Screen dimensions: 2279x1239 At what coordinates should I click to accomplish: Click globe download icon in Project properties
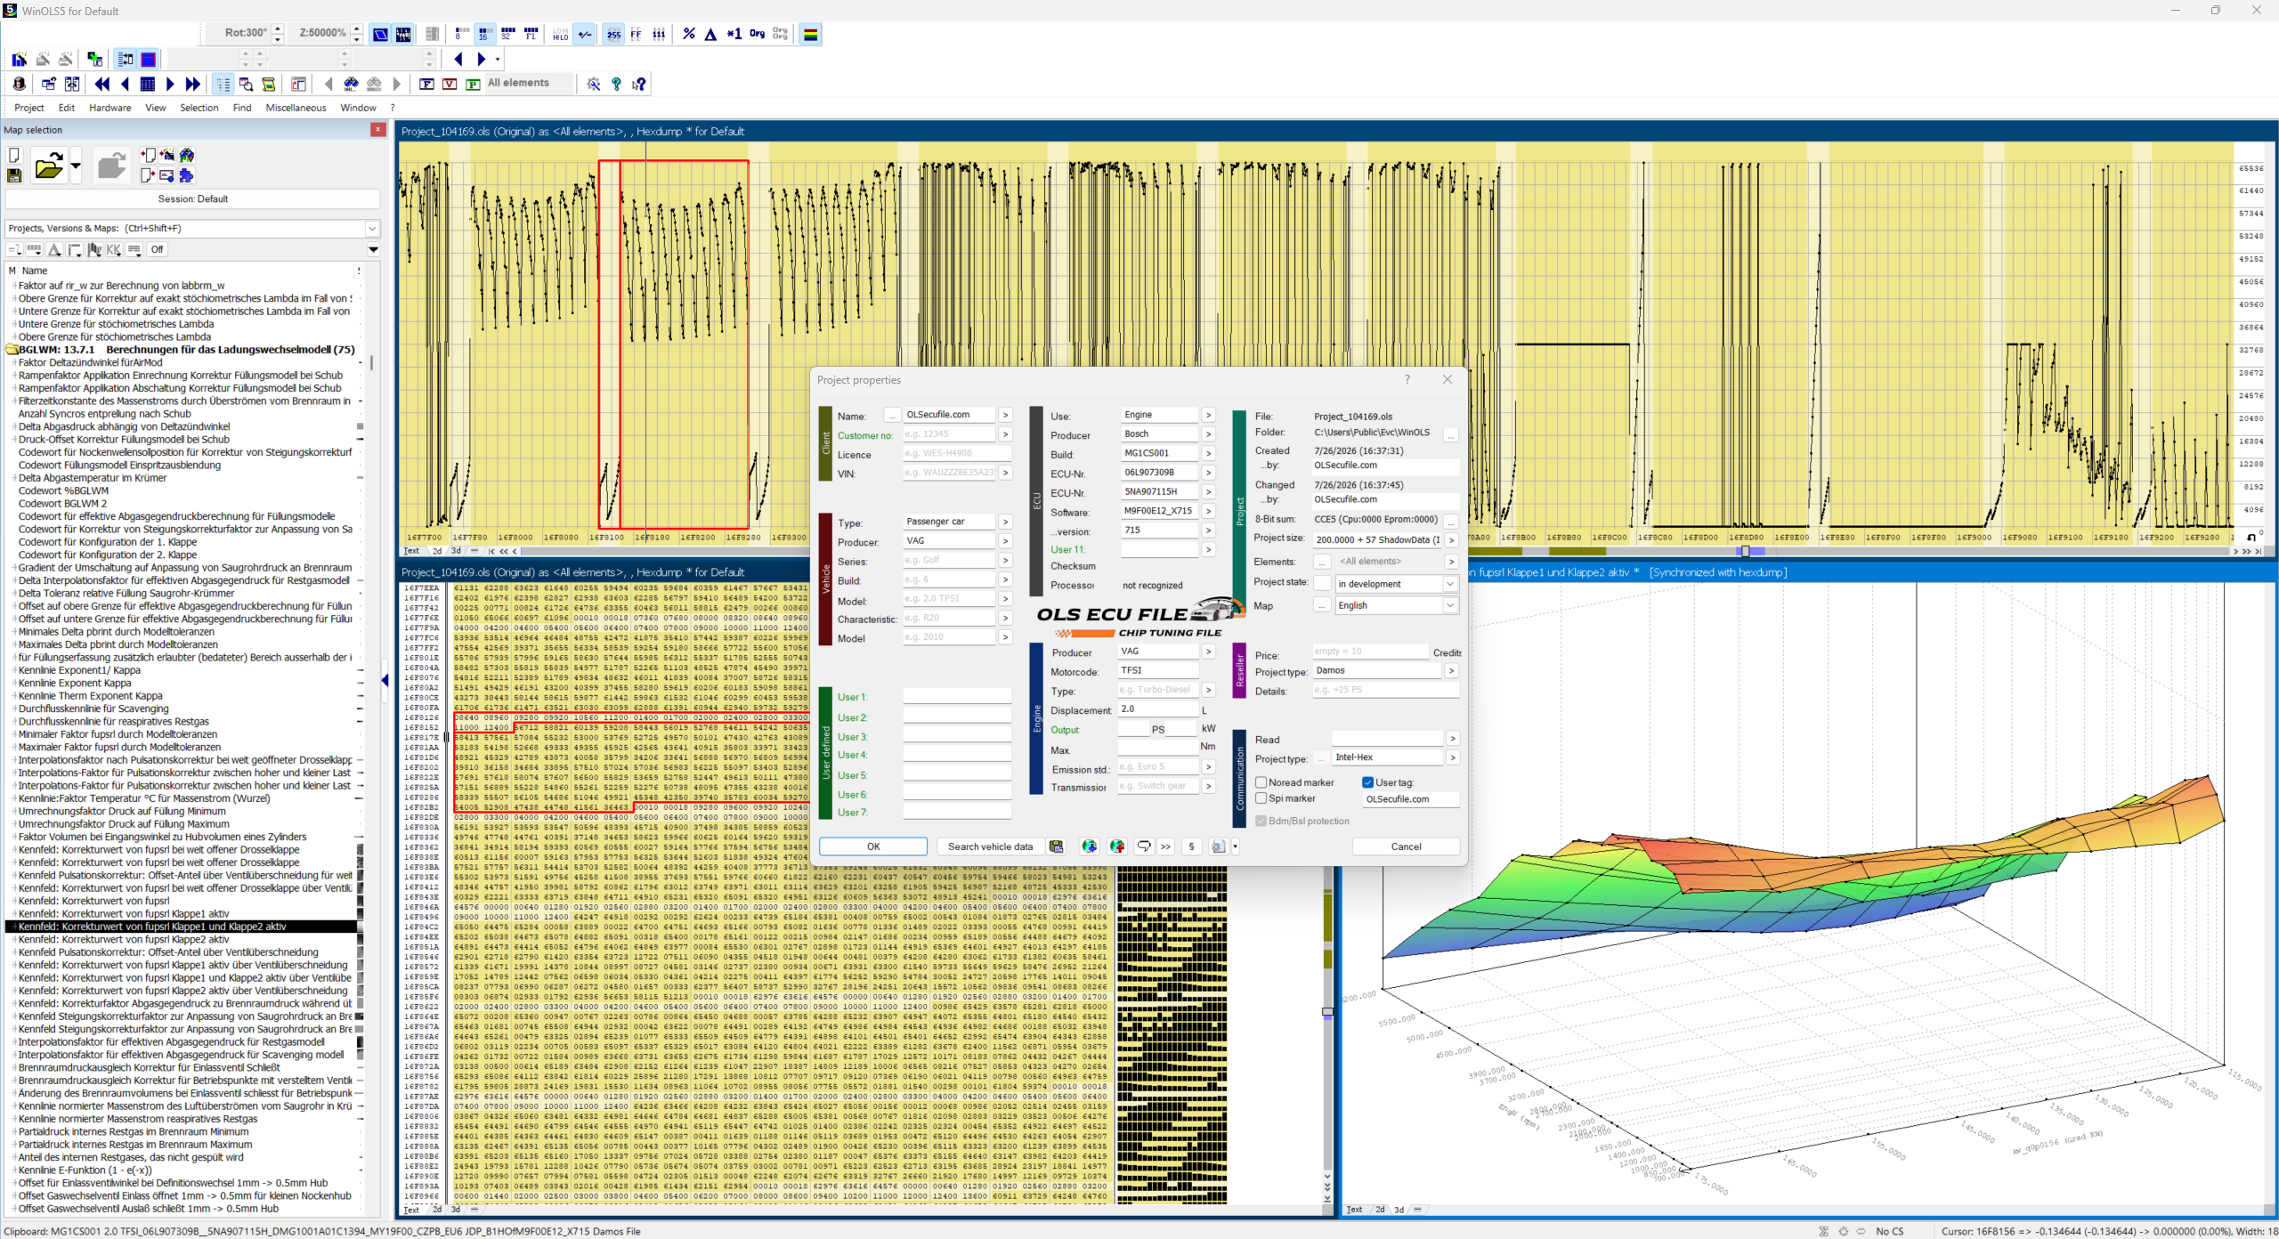[x=1089, y=846]
